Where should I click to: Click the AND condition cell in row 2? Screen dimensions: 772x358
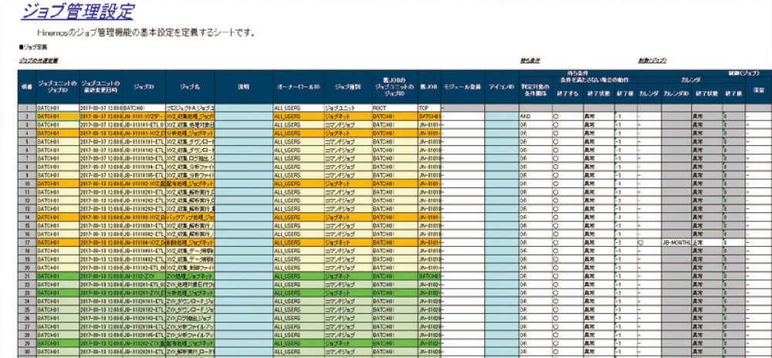point(535,117)
